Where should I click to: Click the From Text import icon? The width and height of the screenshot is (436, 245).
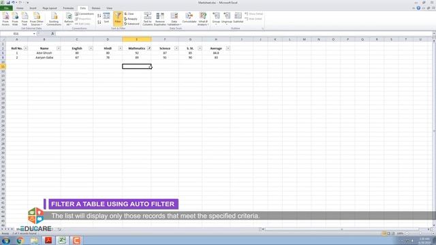[25, 19]
